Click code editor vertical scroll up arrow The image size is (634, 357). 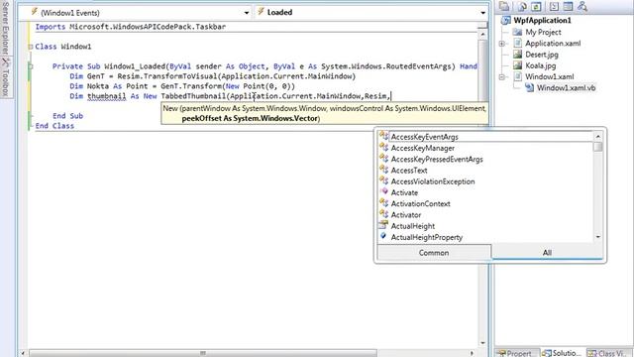(x=482, y=36)
